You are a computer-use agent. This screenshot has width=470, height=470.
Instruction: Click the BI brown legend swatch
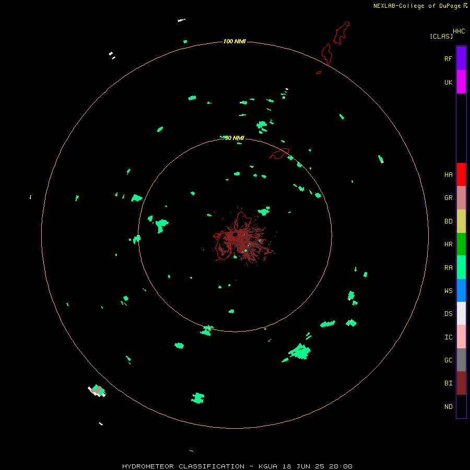pyautogui.click(x=461, y=383)
